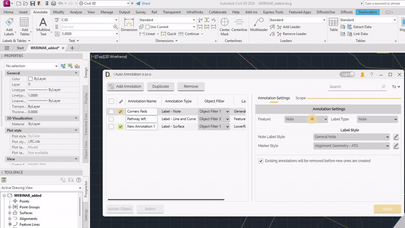Switch to the Scope tab

click(300, 98)
